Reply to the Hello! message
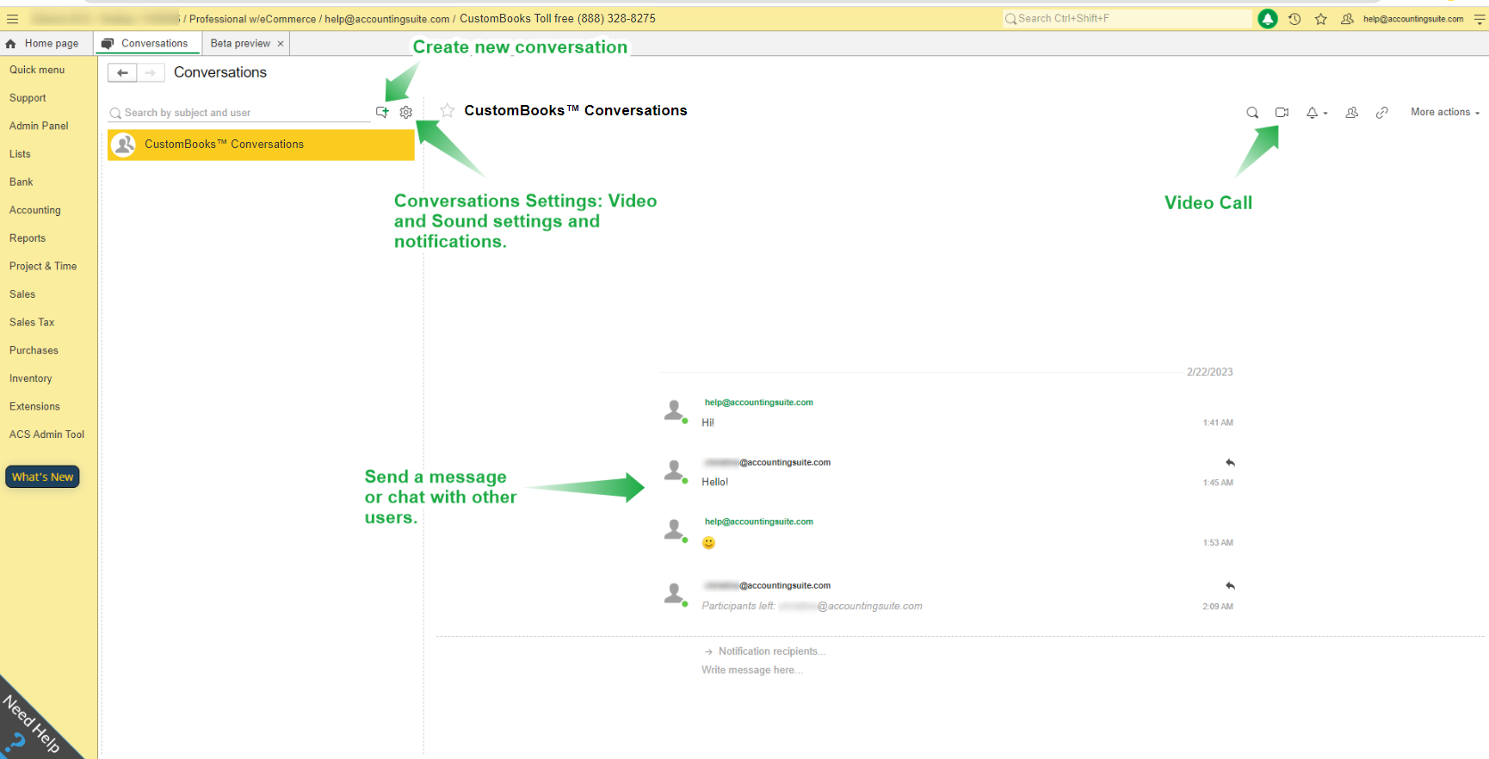 [1230, 463]
